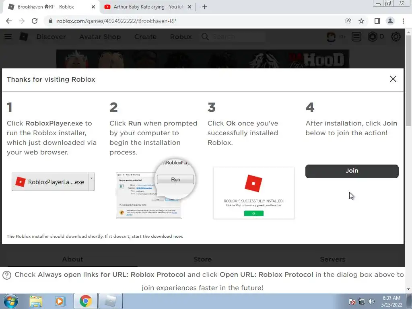Select the Brookhaven RP - Roblox tab
Viewport: 412px width, 309px height.
[51, 7]
